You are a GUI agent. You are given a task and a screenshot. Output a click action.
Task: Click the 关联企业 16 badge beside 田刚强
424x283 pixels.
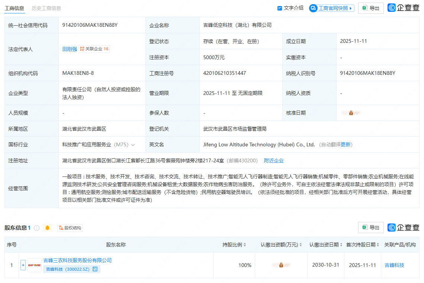tap(93, 48)
